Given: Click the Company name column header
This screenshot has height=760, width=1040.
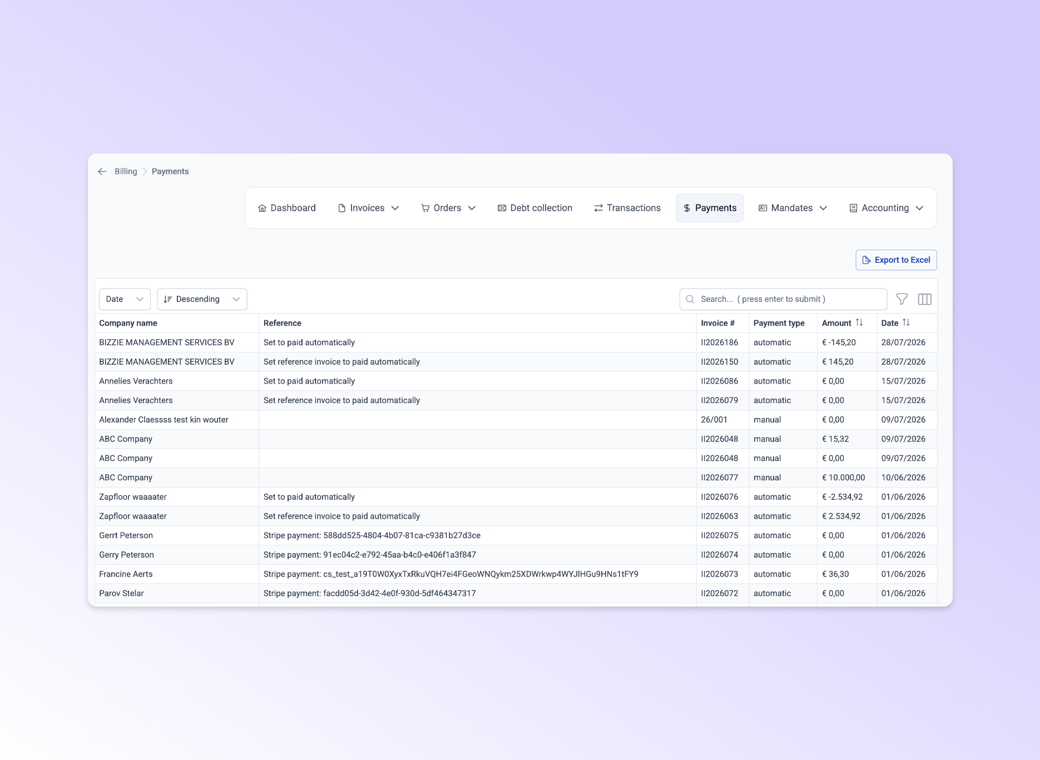Looking at the screenshot, I should pos(128,323).
